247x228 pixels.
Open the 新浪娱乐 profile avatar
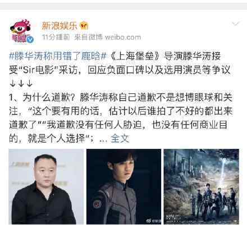pos(21,31)
